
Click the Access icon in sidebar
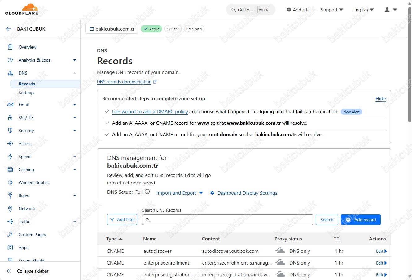pyautogui.click(x=10, y=144)
